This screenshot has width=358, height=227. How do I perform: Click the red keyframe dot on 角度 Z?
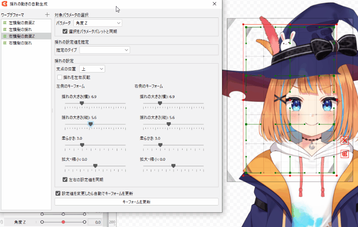click(x=63, y=222)
